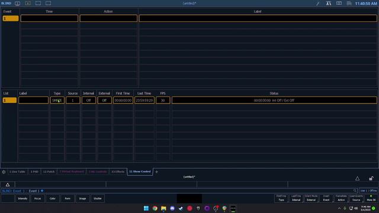The height and width of the screenshot is (213, 379).
Task: Click the first monitor layout icon beside BLIND
Action: pos(17,4)
